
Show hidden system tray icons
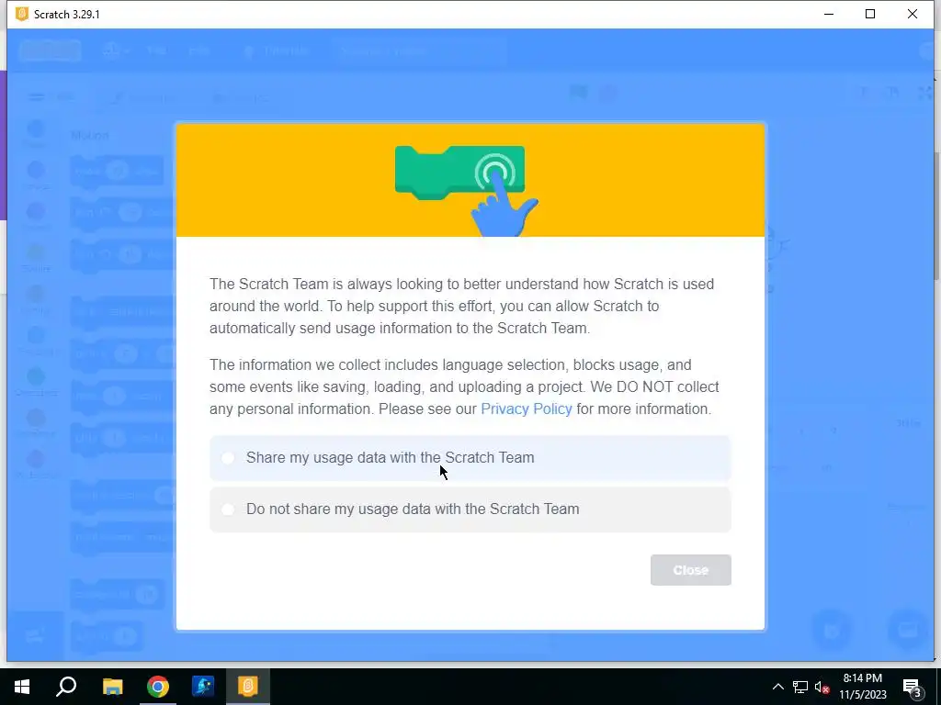point(777,687)
